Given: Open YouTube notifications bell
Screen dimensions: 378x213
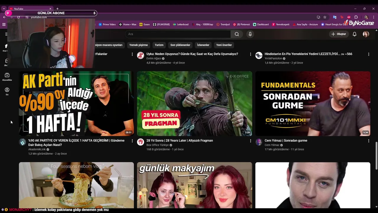Looking at the screenshot, I should [355, 34].
